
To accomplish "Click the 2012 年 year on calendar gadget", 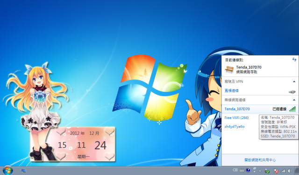I will [78, 133].
